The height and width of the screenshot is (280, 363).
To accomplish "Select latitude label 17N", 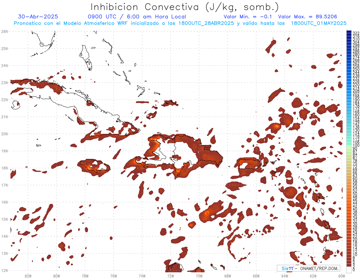I will [5, 185].
